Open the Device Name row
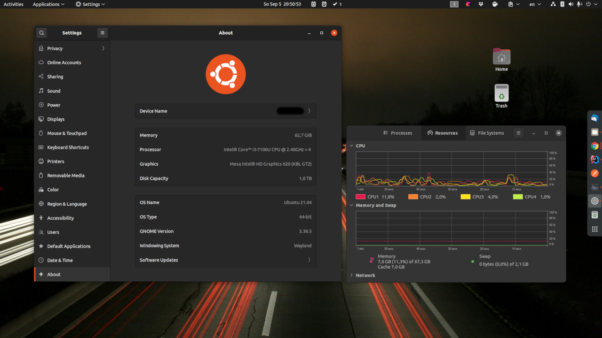Screen dimensions: 602x338 225,111
